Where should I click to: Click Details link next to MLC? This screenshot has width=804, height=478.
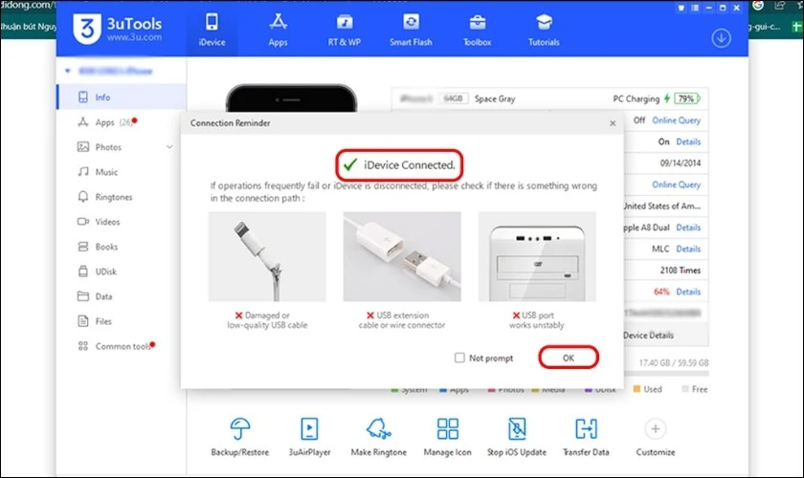tap(688, 249)
